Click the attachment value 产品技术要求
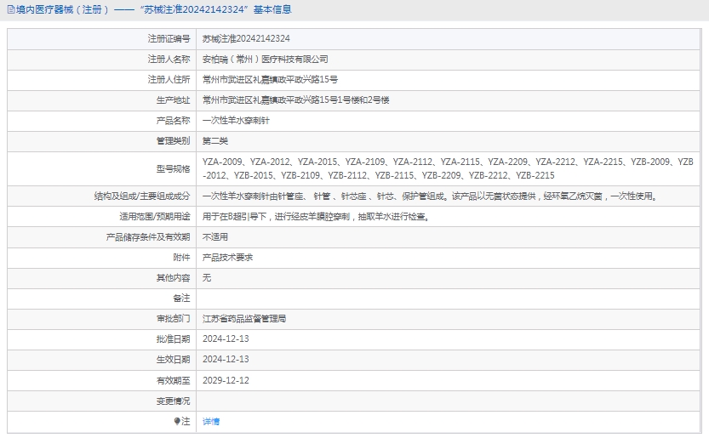709x438 pixels. 227,257
